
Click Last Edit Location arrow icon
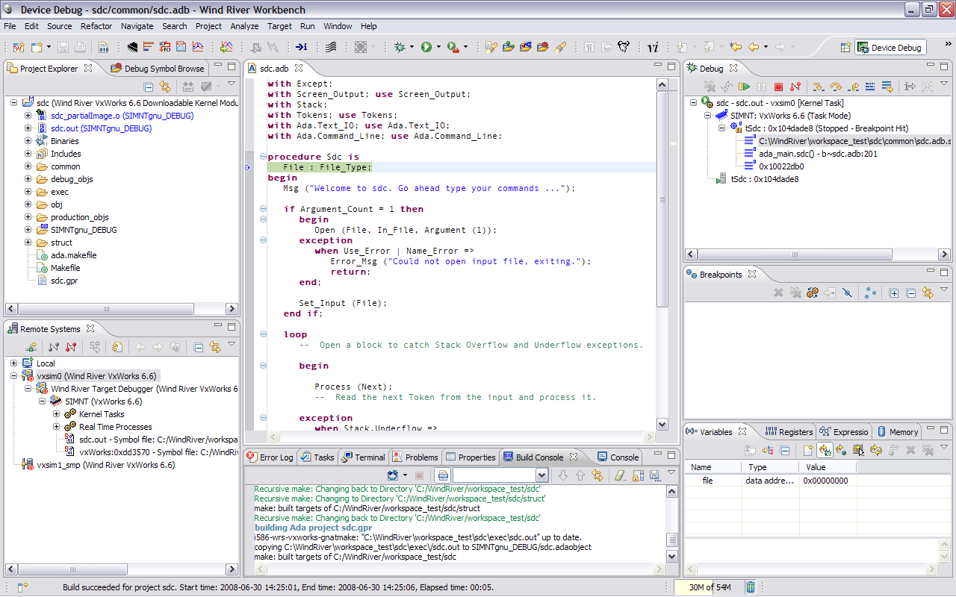click(736, 47)
